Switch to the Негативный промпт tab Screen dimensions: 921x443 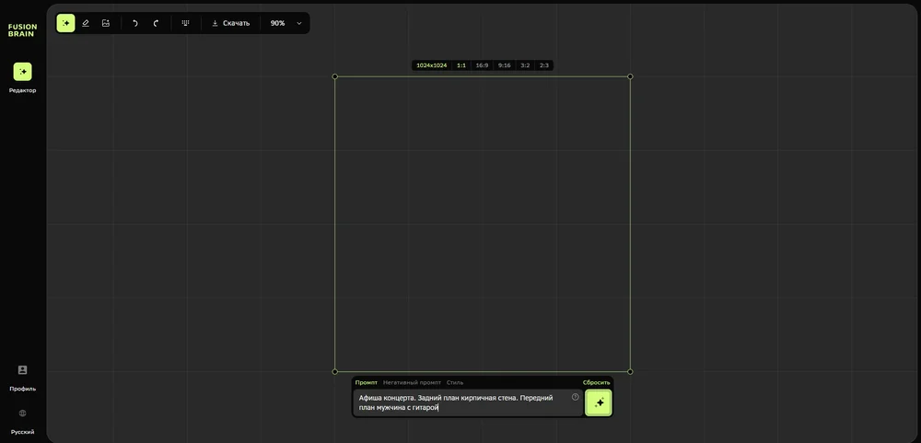click(x=412, y=382)
